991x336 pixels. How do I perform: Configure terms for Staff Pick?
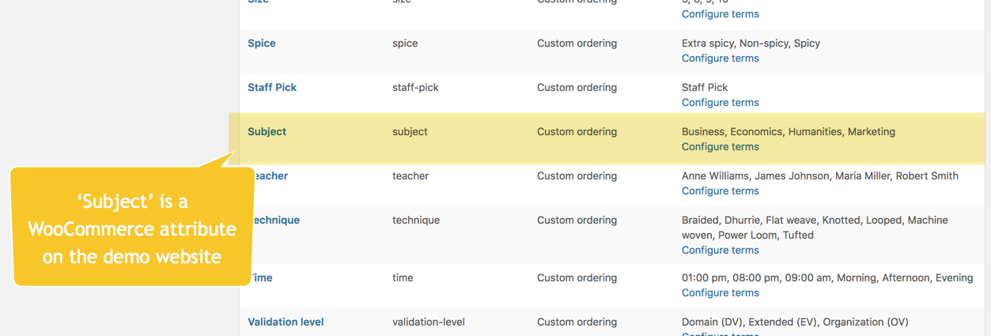720,102
